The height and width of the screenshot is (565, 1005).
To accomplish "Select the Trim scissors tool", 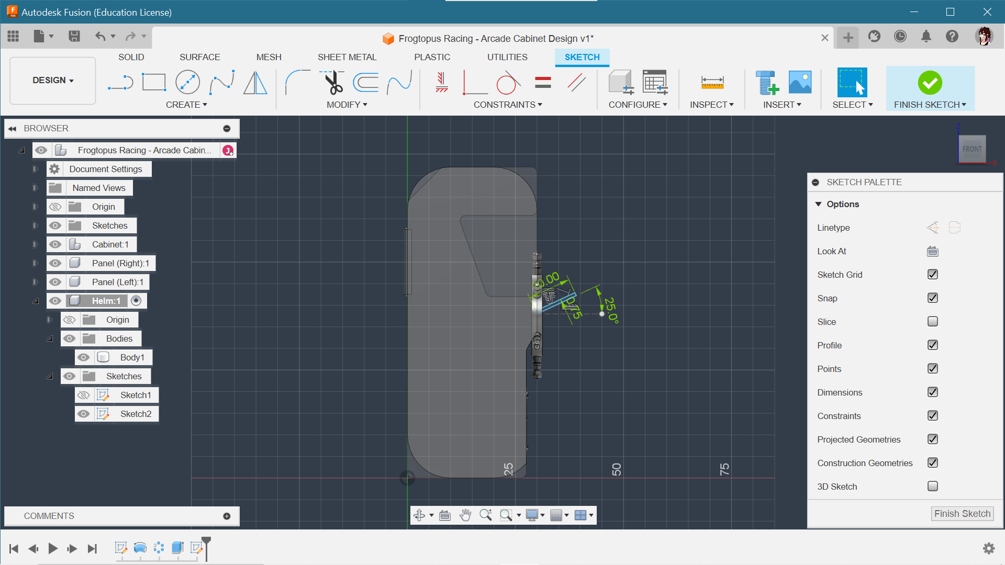I will (x=332, y=83).
